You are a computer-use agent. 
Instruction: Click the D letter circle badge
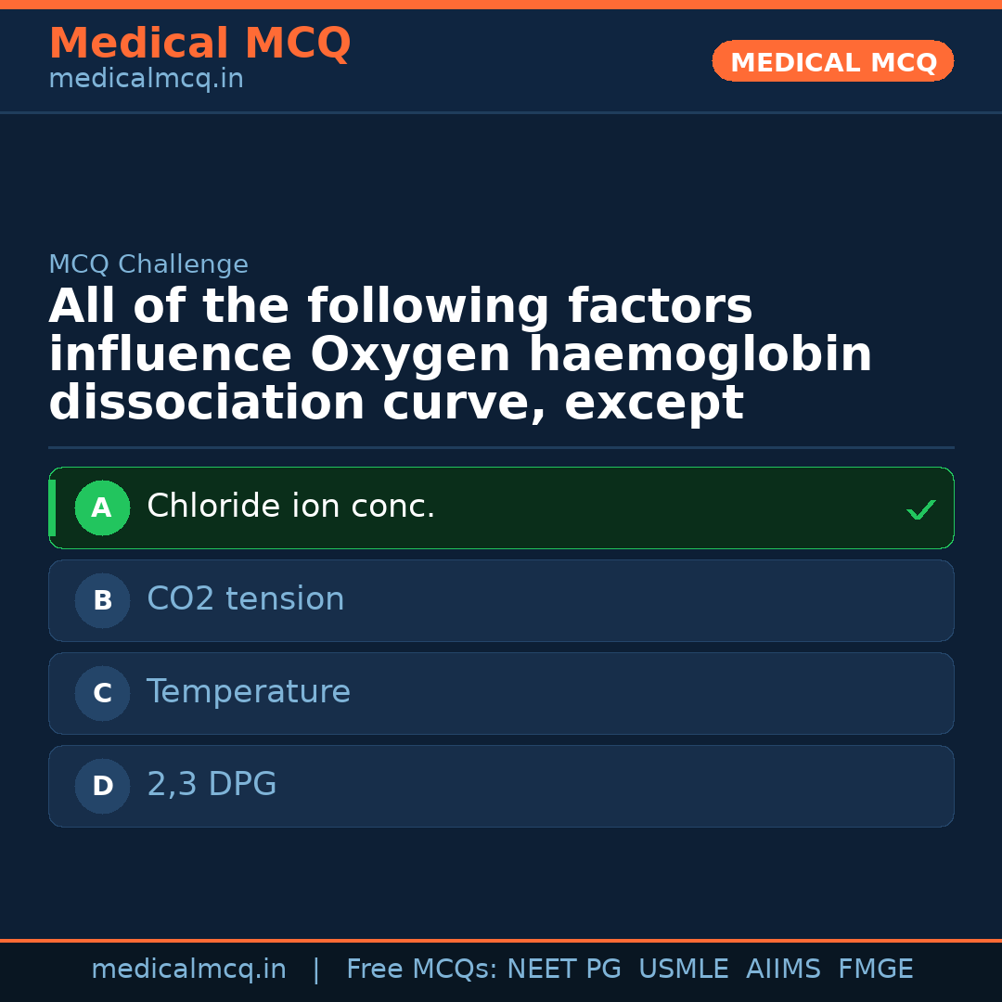click(102, 786)
